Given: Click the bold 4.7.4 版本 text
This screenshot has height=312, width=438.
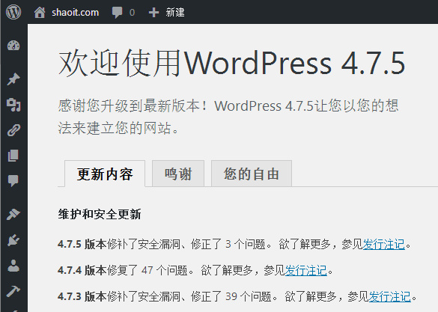Looking at the screenshot, I should pos(82,270).
